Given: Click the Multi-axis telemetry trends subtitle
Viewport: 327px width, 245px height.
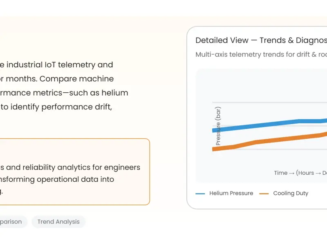Looking at the screenshot, I should tap(261, 55).
